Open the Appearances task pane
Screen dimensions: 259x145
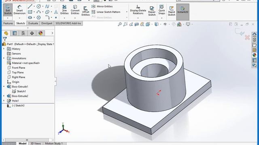coord(255,55)
